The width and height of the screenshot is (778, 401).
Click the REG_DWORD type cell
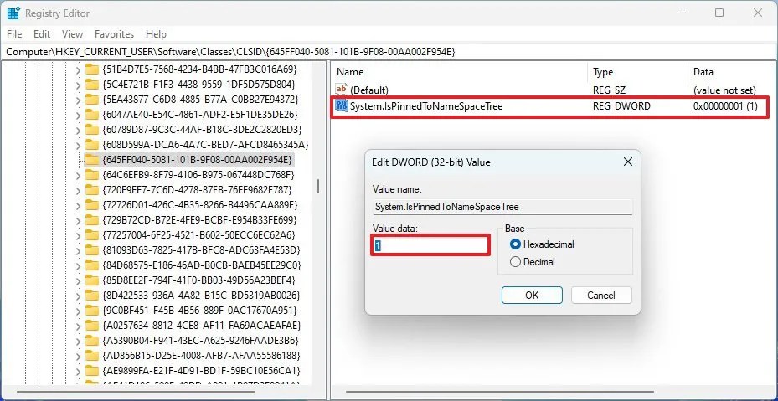click(621, 105)
